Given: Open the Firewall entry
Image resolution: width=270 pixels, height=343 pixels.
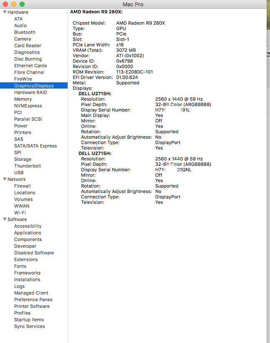Looking at the screenshot, I should [23, 186].
